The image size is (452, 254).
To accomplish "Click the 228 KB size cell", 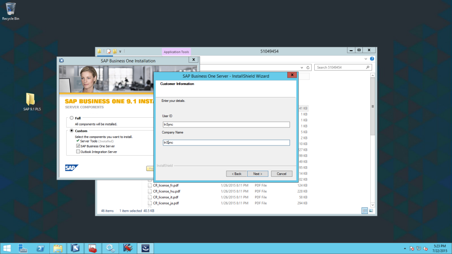I will pyautogui.click(x=302, y=191).
